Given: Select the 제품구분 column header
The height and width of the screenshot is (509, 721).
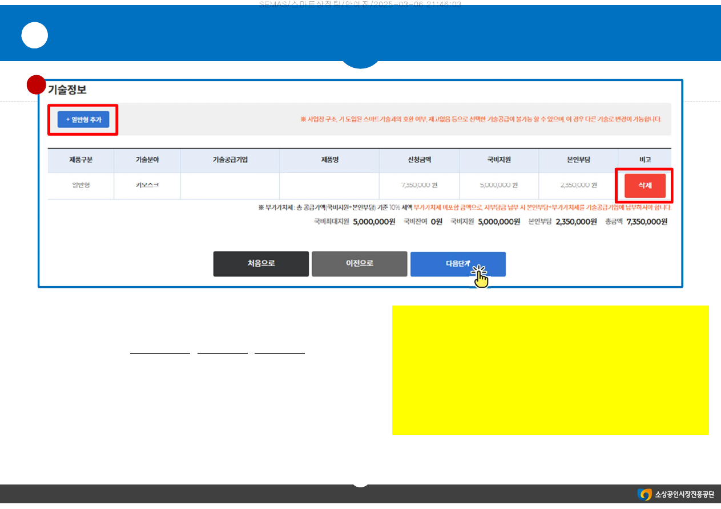Looking at the screenshot, I should tap(80, 160).
